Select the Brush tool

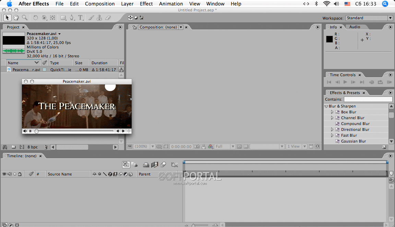coord(91,18)
